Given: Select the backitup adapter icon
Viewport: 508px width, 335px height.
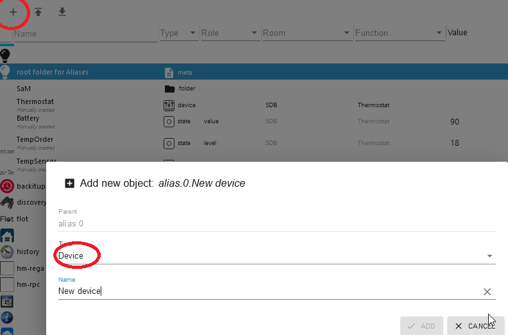Looking at the screenshot, I should [7, 185].
